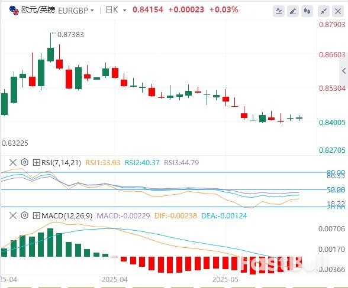This screenshot has width=348, height=288.
Task: Click the DEA:-0.00124 value
Action: (224, 215)
